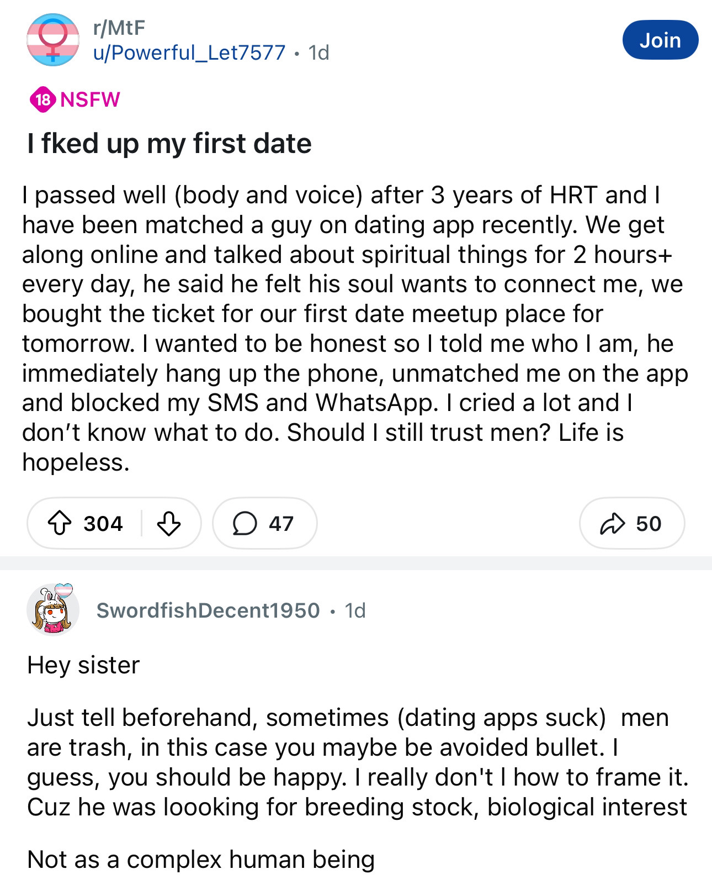Viewport: 712px width, 885px height.
Task: Click the post's 1d timestamp
Action: pyautogui.click(x=318, y=52)
